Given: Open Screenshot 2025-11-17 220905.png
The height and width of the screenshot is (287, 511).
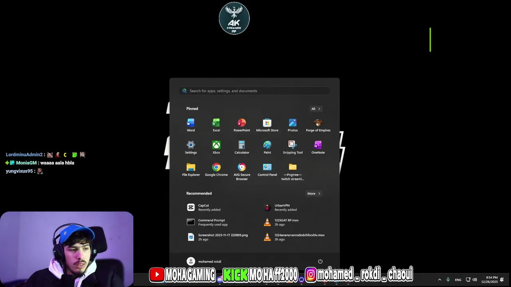Looking at the screenshot, I should click(x=218, y=237).
